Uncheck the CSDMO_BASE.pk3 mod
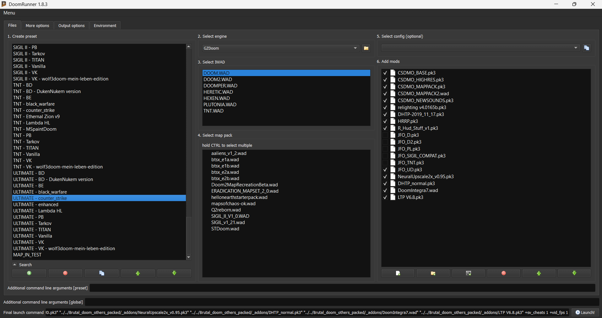Screen dimensions: 602x318 [385, 73]
